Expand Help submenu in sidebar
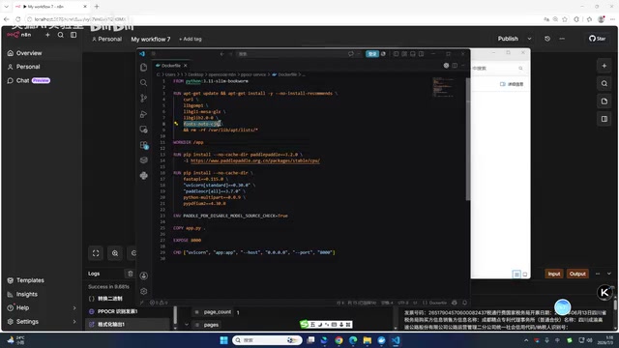 tap(74, 307)
